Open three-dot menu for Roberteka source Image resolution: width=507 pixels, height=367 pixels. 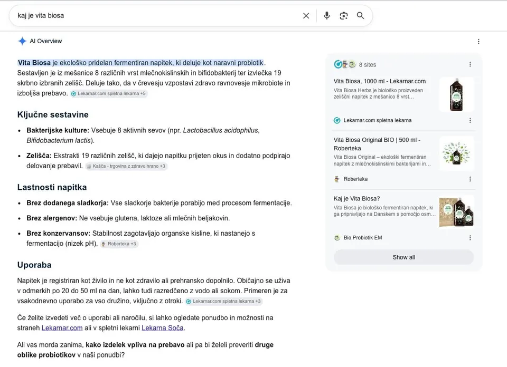(470, 179)
